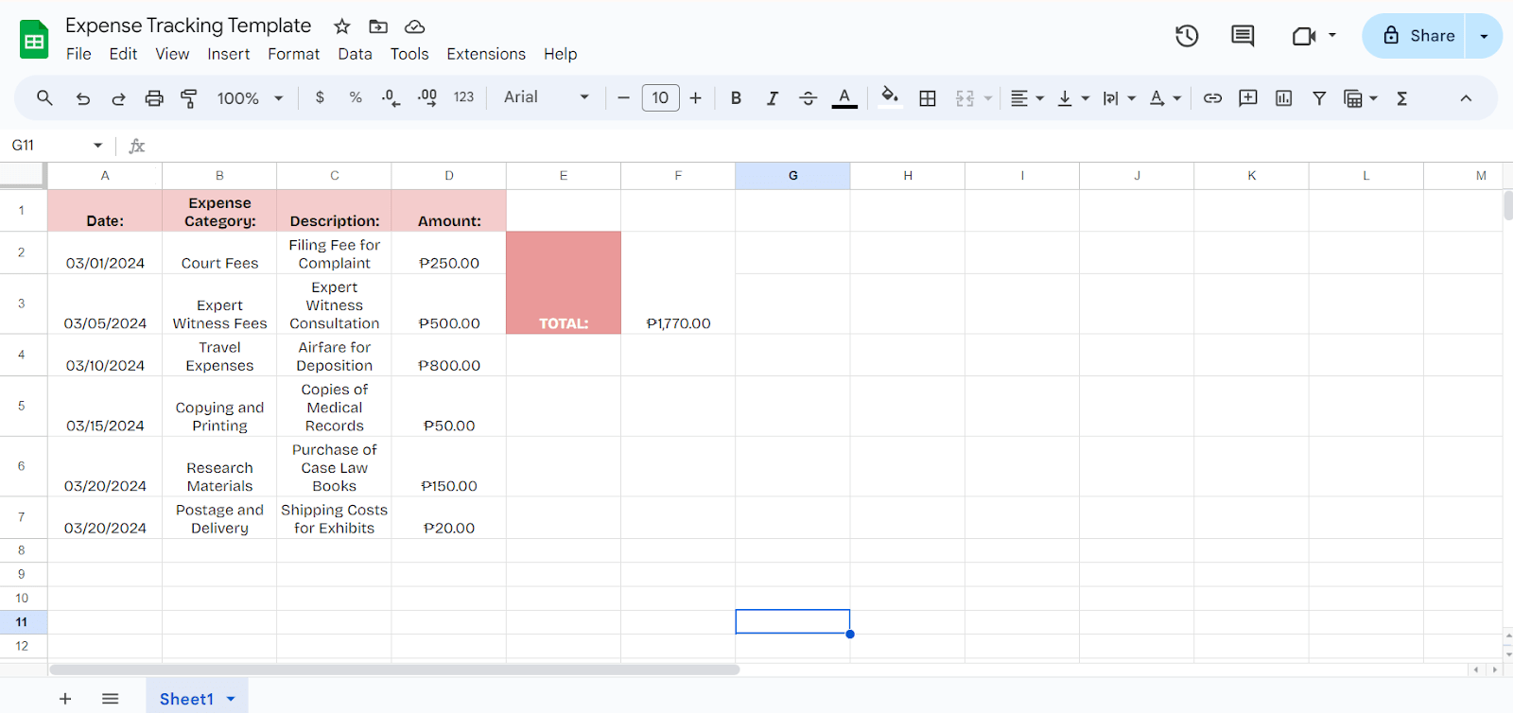Viewport: 1513px width, 713px height.
Task: Select the Paint format tool
Action: [189, 98]
